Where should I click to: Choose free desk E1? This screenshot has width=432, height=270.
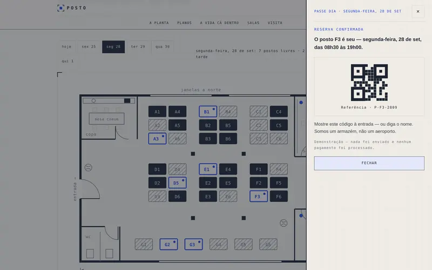coord(208,169)
